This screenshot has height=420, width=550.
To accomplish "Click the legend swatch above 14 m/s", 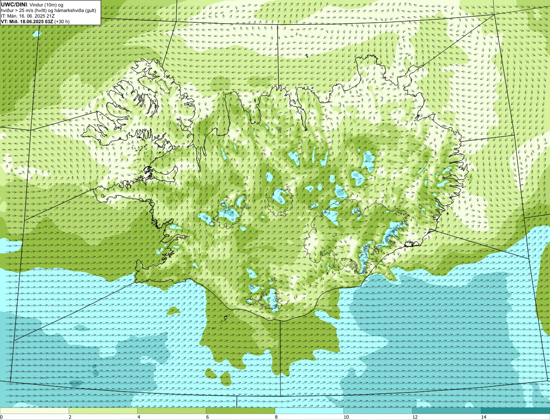I will (x=516, y=411).
